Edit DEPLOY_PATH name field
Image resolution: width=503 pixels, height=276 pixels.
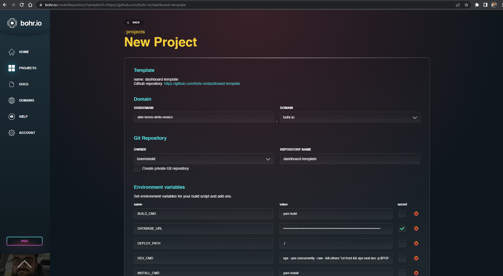point(203,243)
